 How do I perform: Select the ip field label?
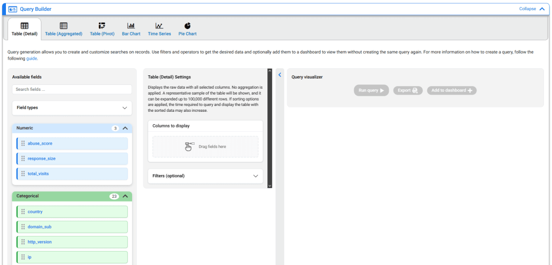point(30,257)
